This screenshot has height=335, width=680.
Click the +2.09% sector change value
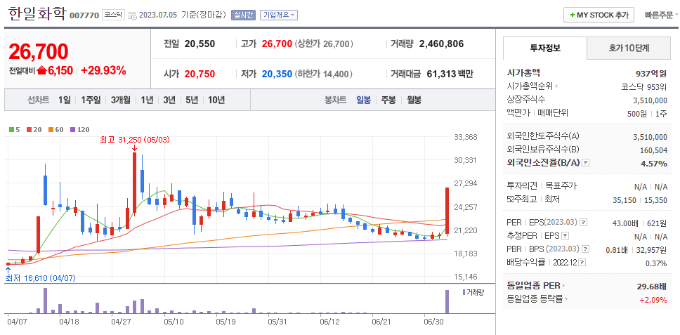[653, 299]
